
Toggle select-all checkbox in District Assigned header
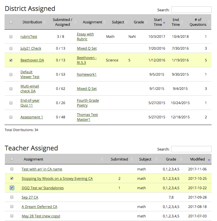[11, 22]
